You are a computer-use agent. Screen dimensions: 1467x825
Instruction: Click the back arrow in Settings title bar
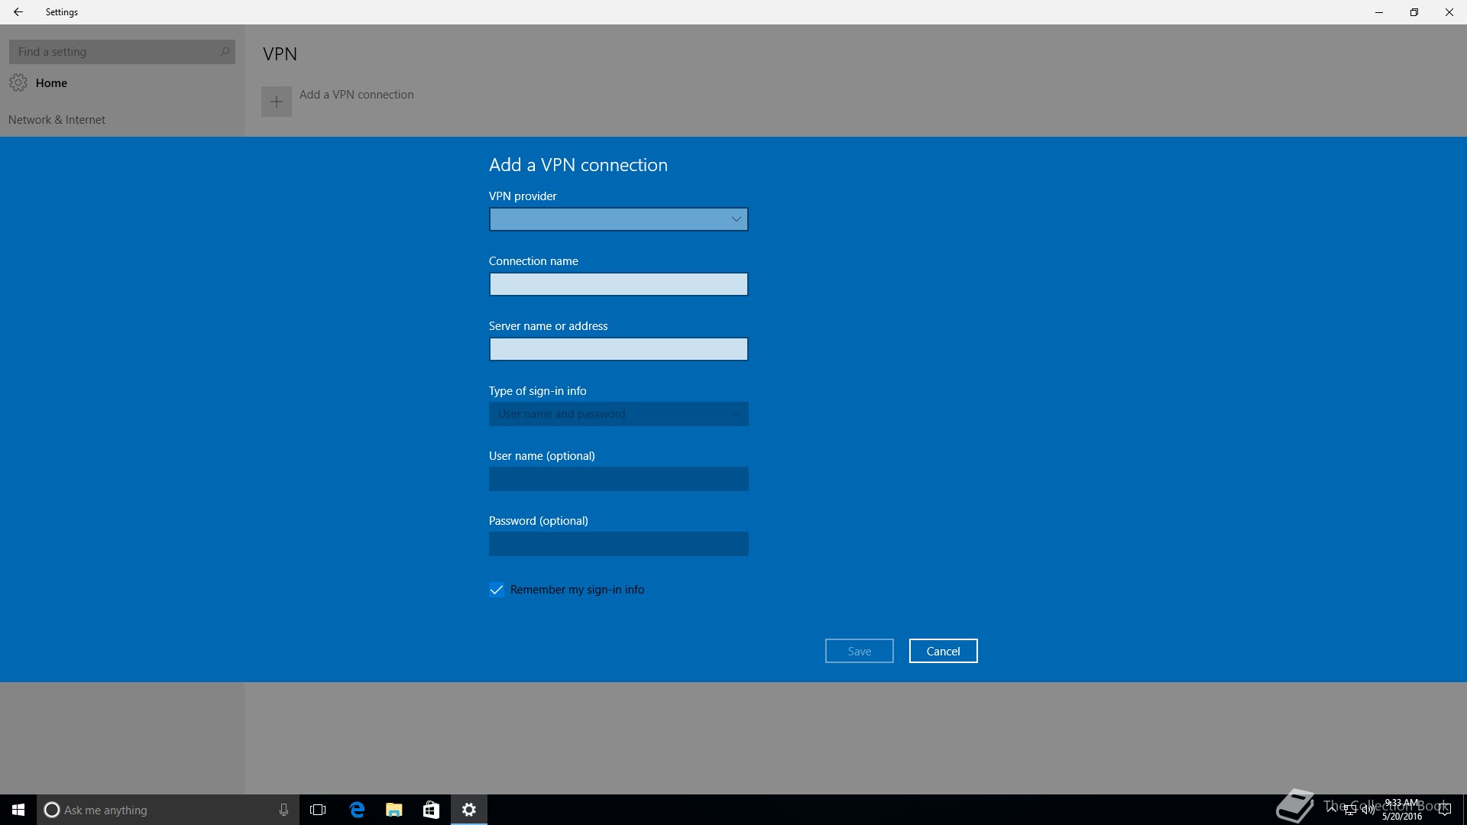pyautogui.click(x=18, y=12)
